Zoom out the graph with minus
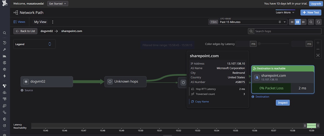Screen dimensions: 324x136 pos(318,49)
